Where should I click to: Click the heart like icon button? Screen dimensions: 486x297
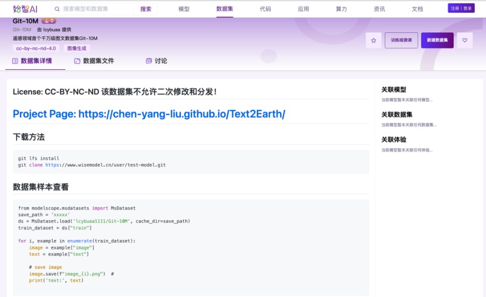[465, 40]
